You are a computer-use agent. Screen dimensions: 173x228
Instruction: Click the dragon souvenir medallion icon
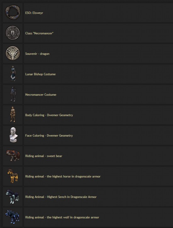pyautogui.click(x=13, y=53)
